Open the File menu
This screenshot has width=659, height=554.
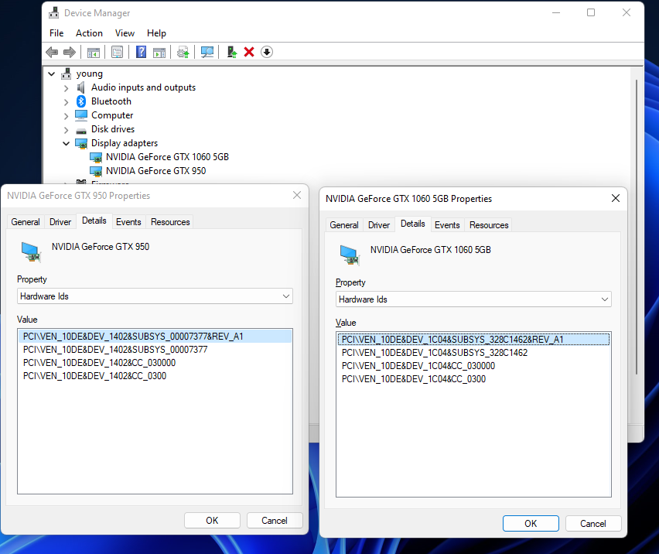click(x=56, y=33)
